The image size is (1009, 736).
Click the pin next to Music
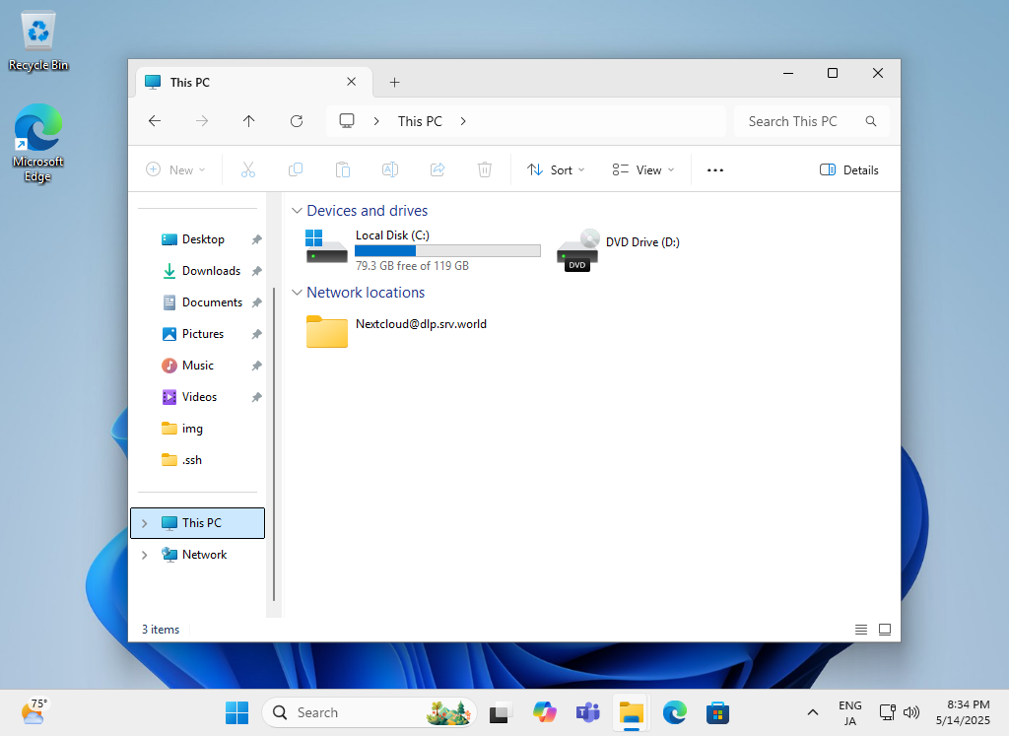tap(257, 366)
